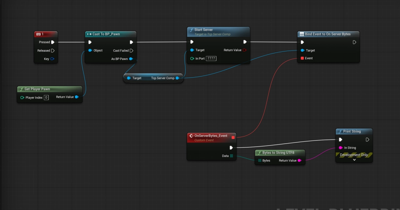Click Start Server input execution pin
This screenshot has width=400, height=210.
coord(192,42)
